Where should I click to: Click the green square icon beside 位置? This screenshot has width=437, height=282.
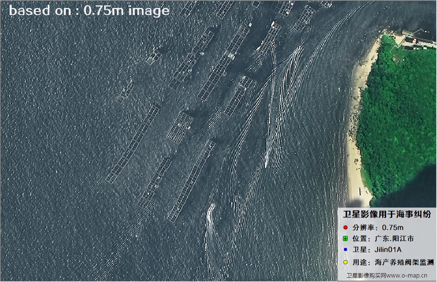tap(345, 239)
